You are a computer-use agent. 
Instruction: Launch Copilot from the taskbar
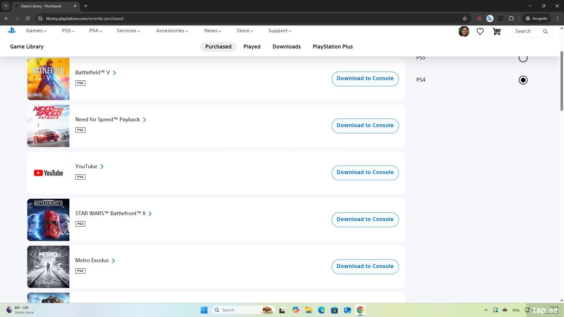(295, 310)
